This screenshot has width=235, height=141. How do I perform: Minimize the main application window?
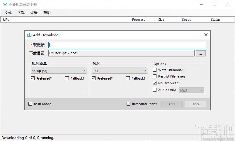click(201, 4)
